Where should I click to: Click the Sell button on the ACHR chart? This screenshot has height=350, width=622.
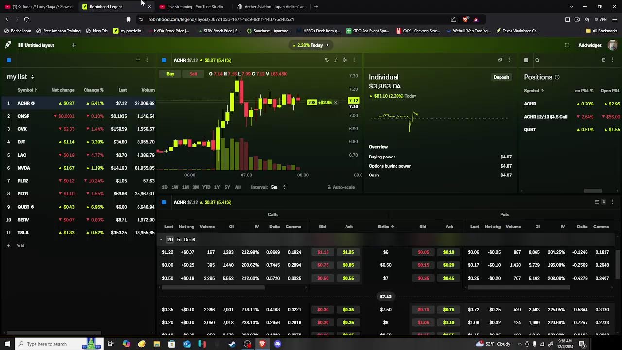(x=193, y=74)
